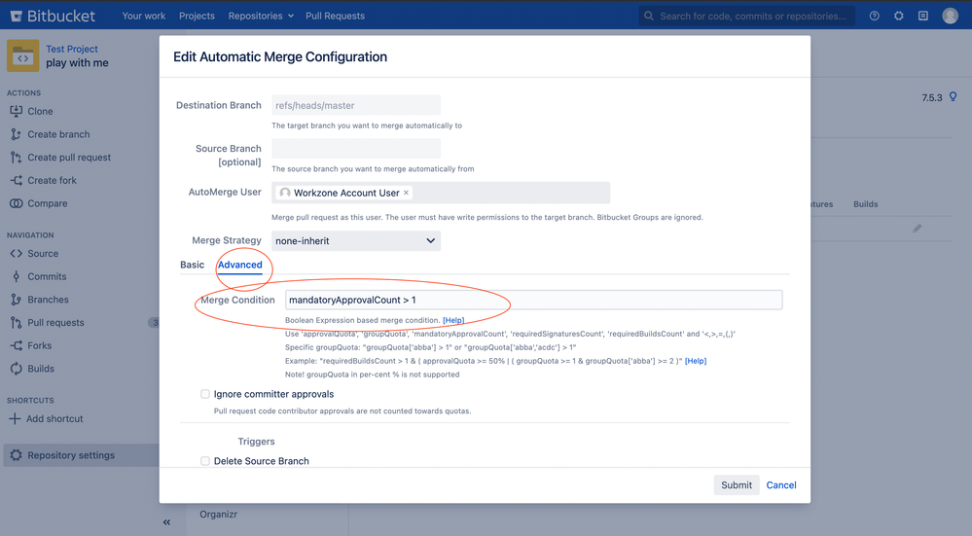Open the inbox icon in header

point(923,17)
